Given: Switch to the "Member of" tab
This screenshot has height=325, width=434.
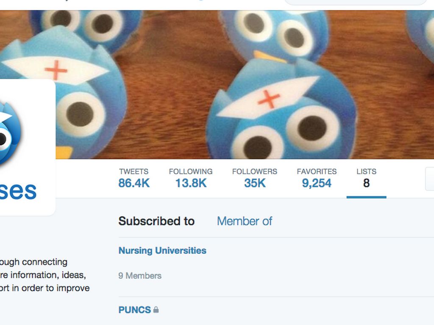Looking at the screenshot, I should [245, 221].
